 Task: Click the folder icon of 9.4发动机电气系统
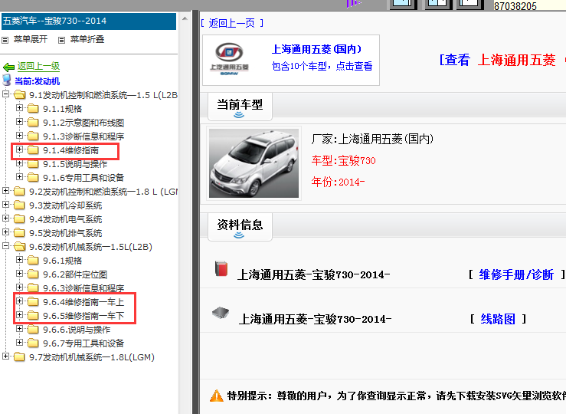(19, 219)
